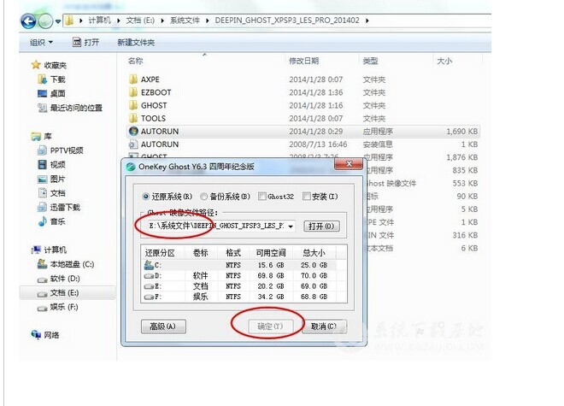Image resolution: width=564 pixels, height=406 pixels.
Task: Select partition E: 文档 row
Action: 240,286
